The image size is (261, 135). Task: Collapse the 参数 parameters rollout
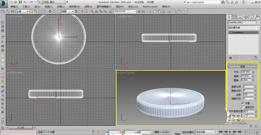coord(243,66)
